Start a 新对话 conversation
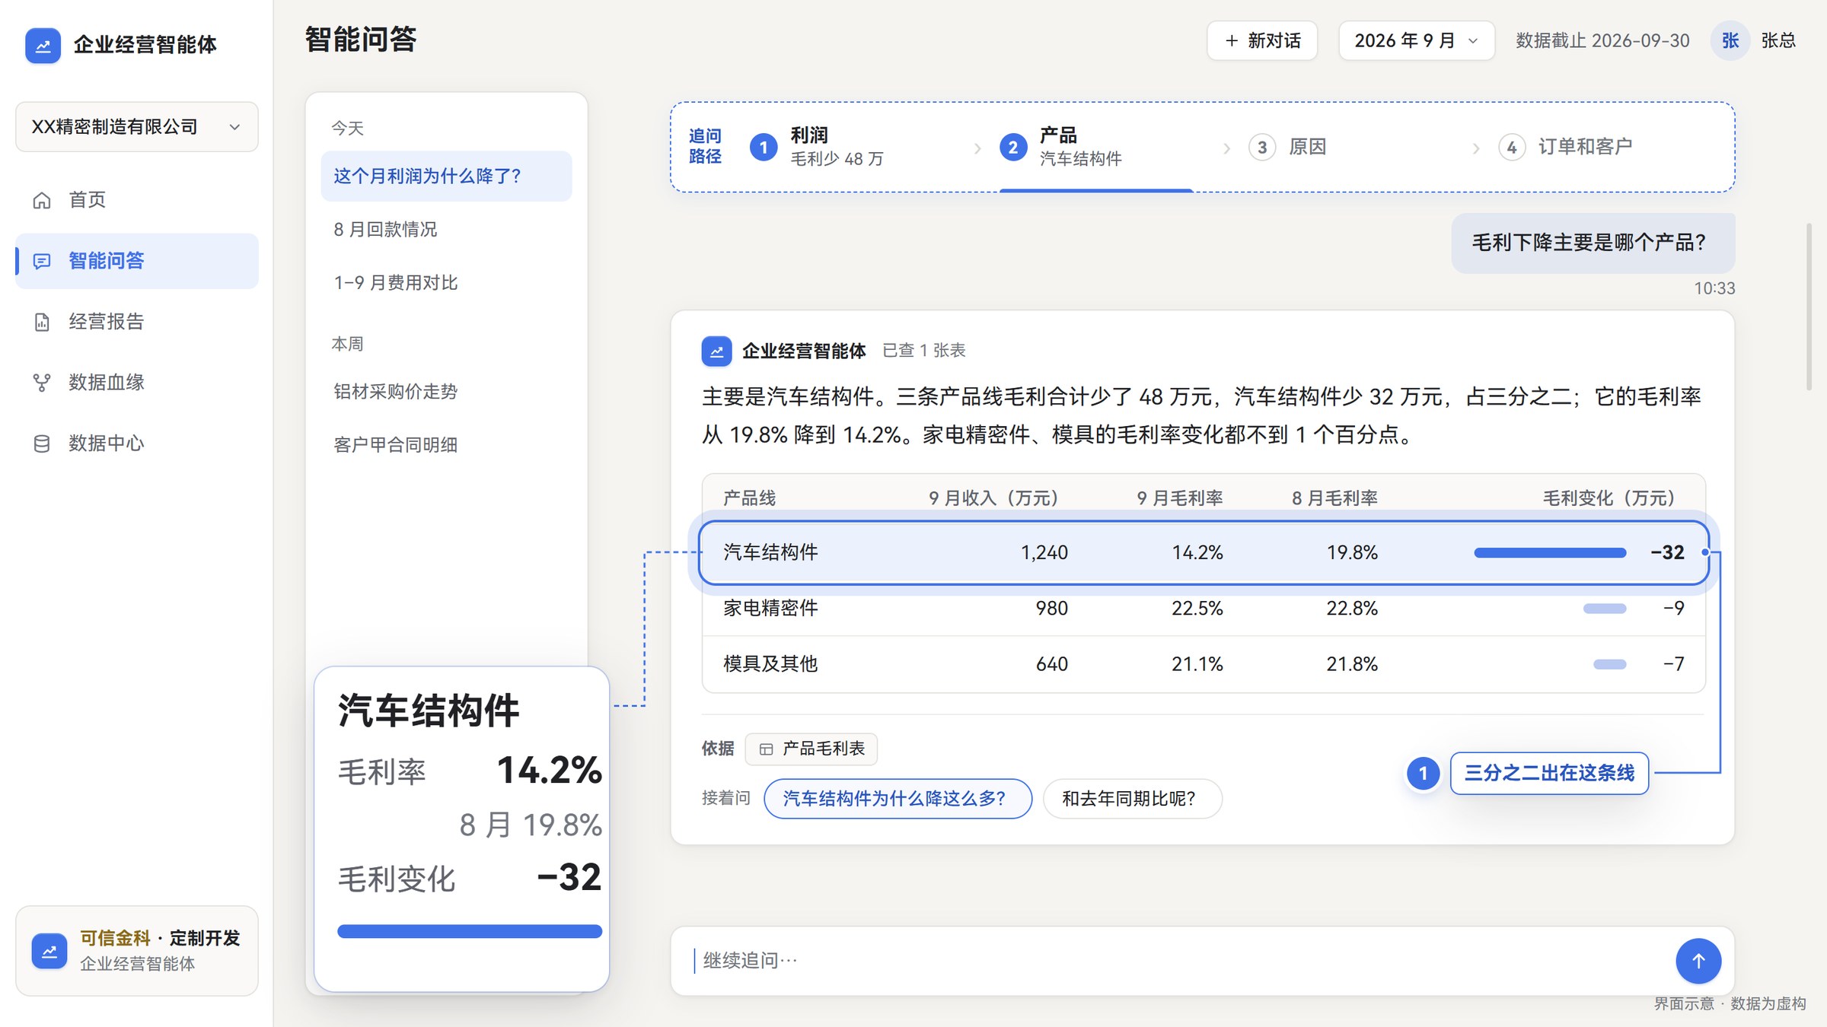The height and width of the screenshot is (1027, 1827). (1262, 40)
